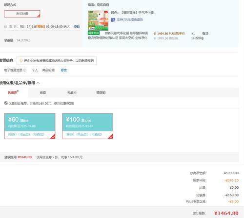Collapse the 使用优惠/礼品卡/抵用 section chevron

38,83
